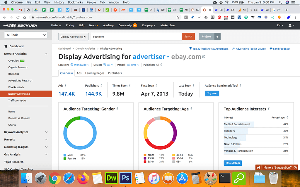Image resolution: width=300 pixels, height=187 pixels.
Task: Open Advertising Toolkit Course link
Action: (249, 49)
